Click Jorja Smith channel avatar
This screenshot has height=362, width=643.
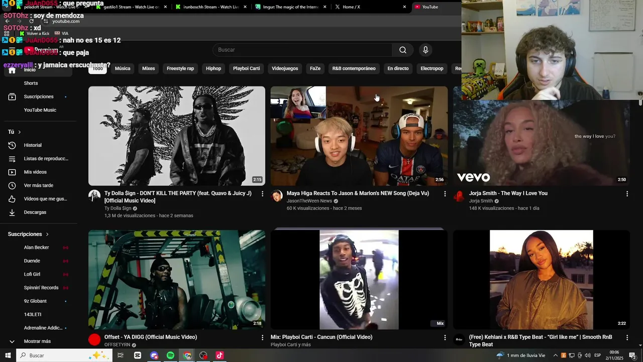[459, 196]
